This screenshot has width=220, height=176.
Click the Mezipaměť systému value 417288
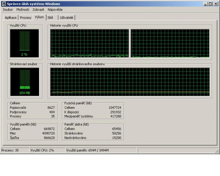[116, 117]
